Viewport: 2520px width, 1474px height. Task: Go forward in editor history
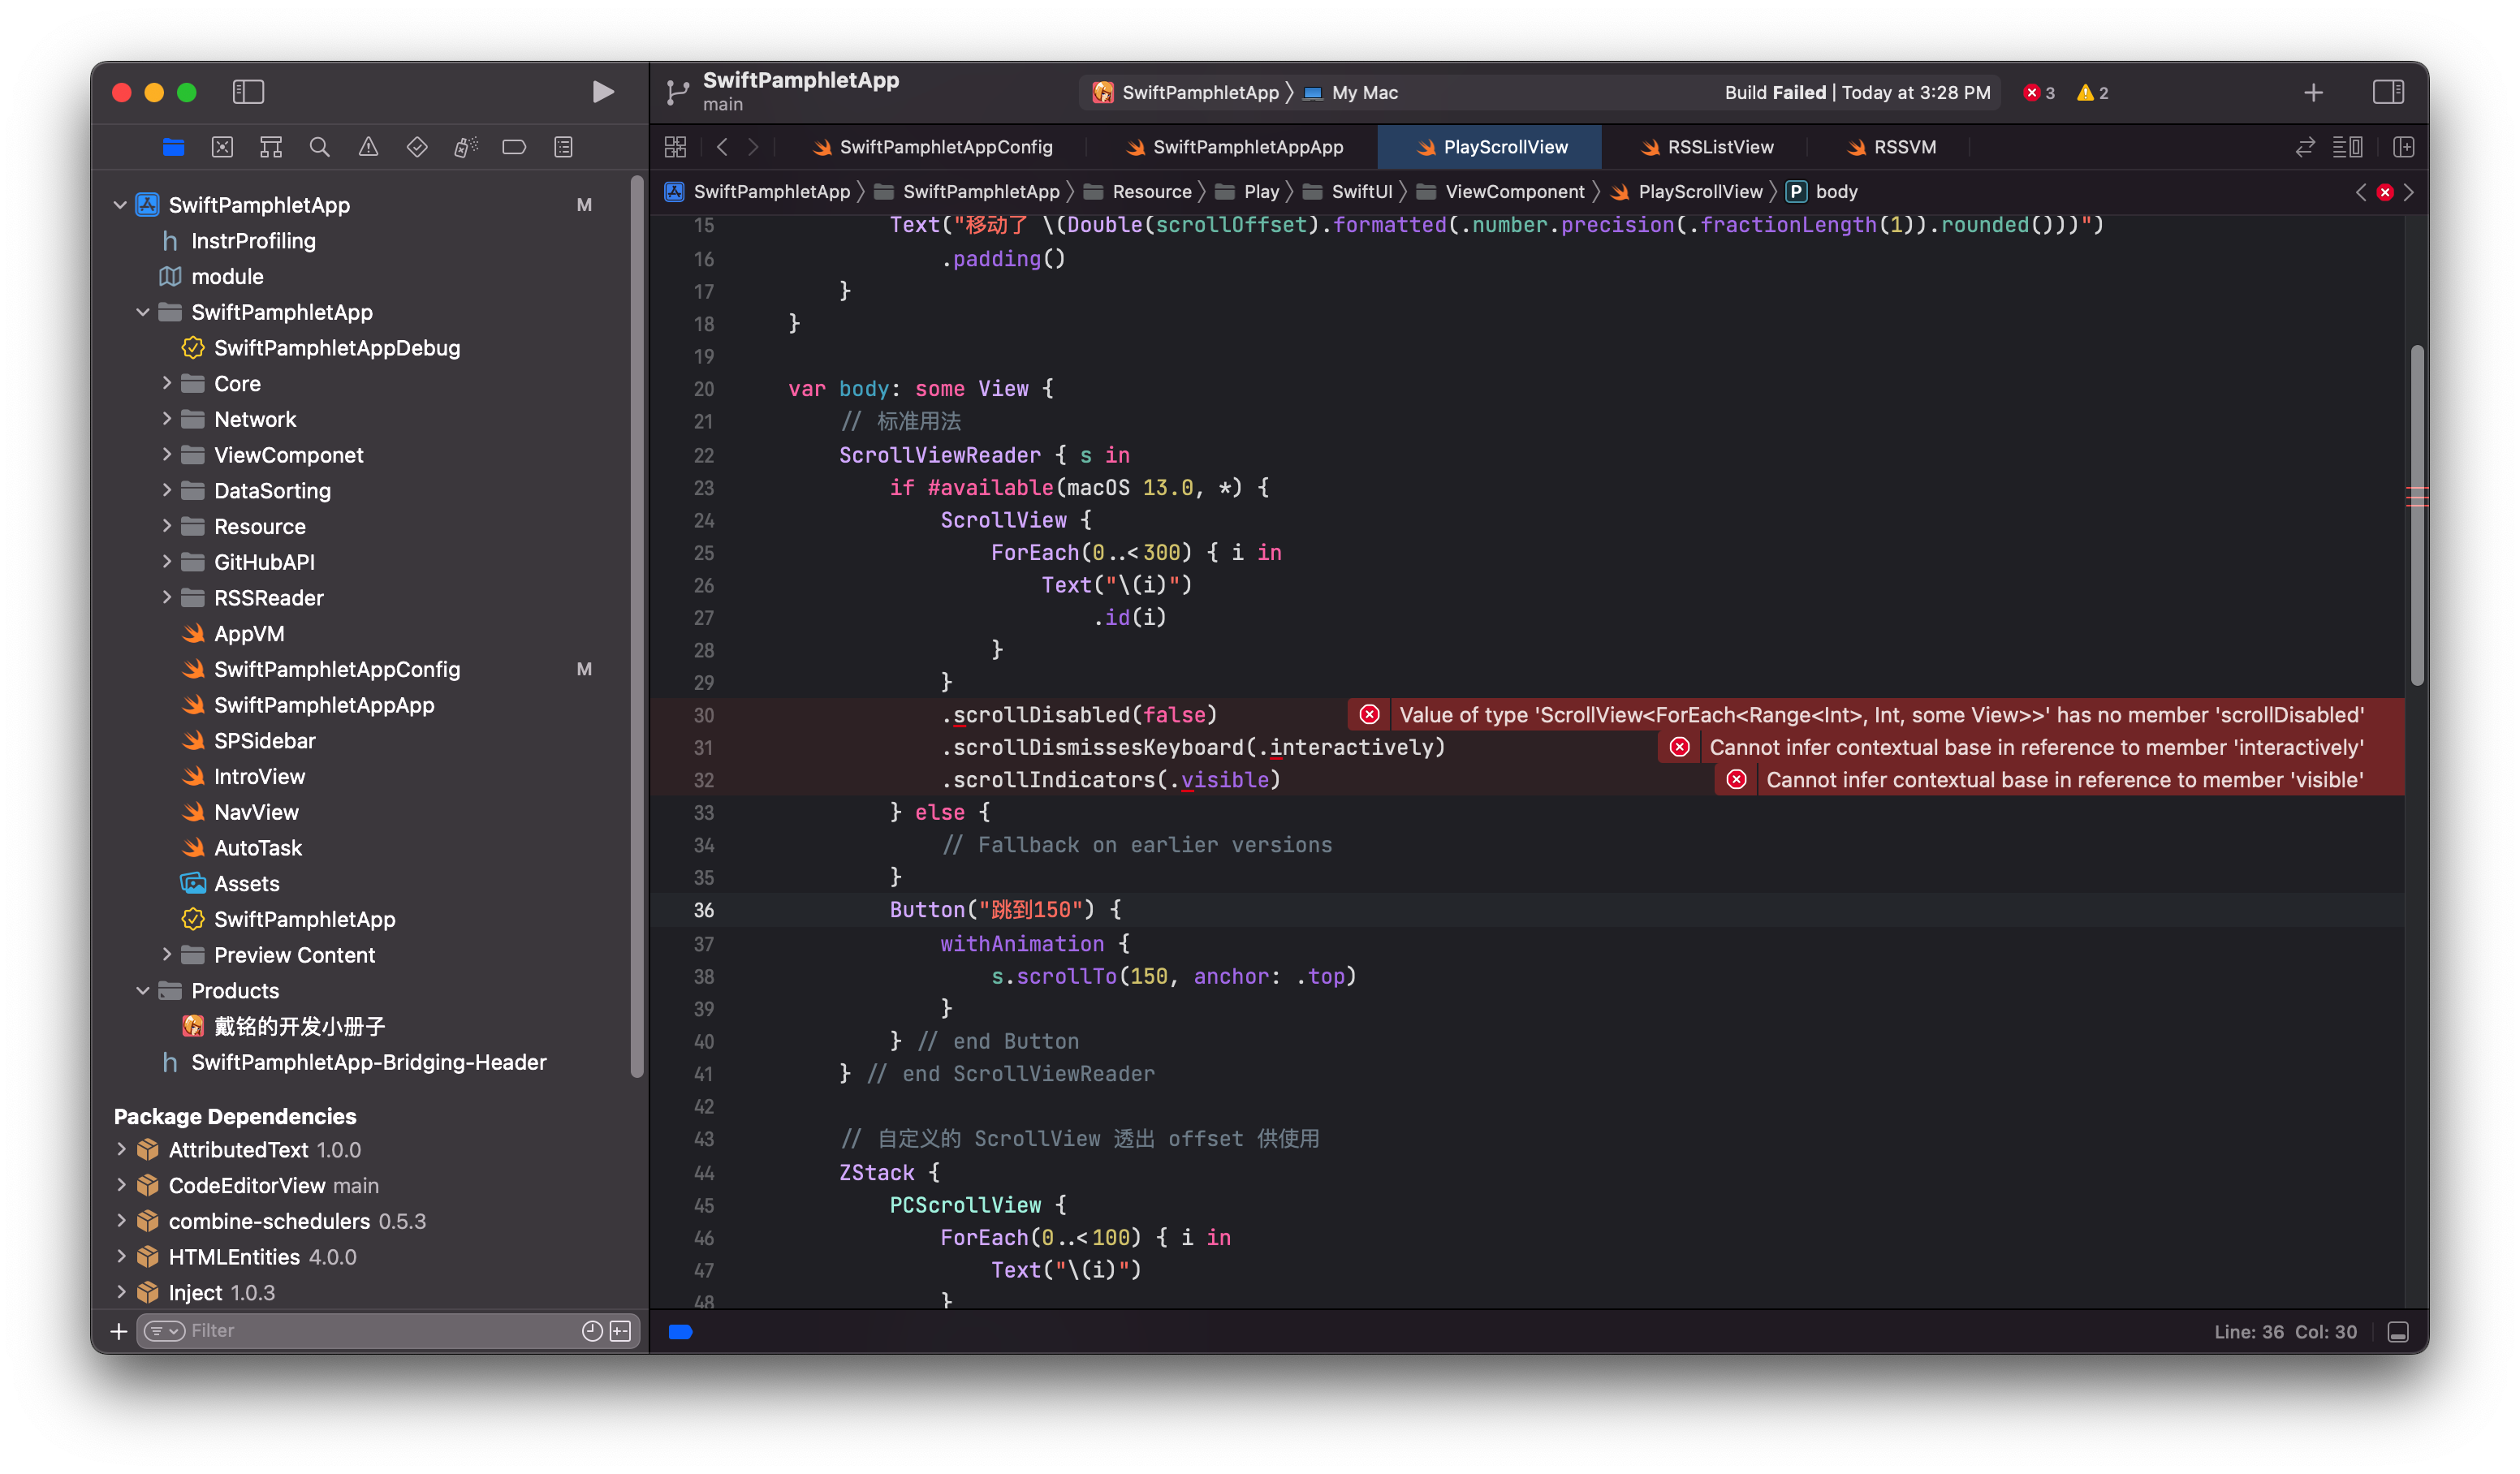coord(753,147)
